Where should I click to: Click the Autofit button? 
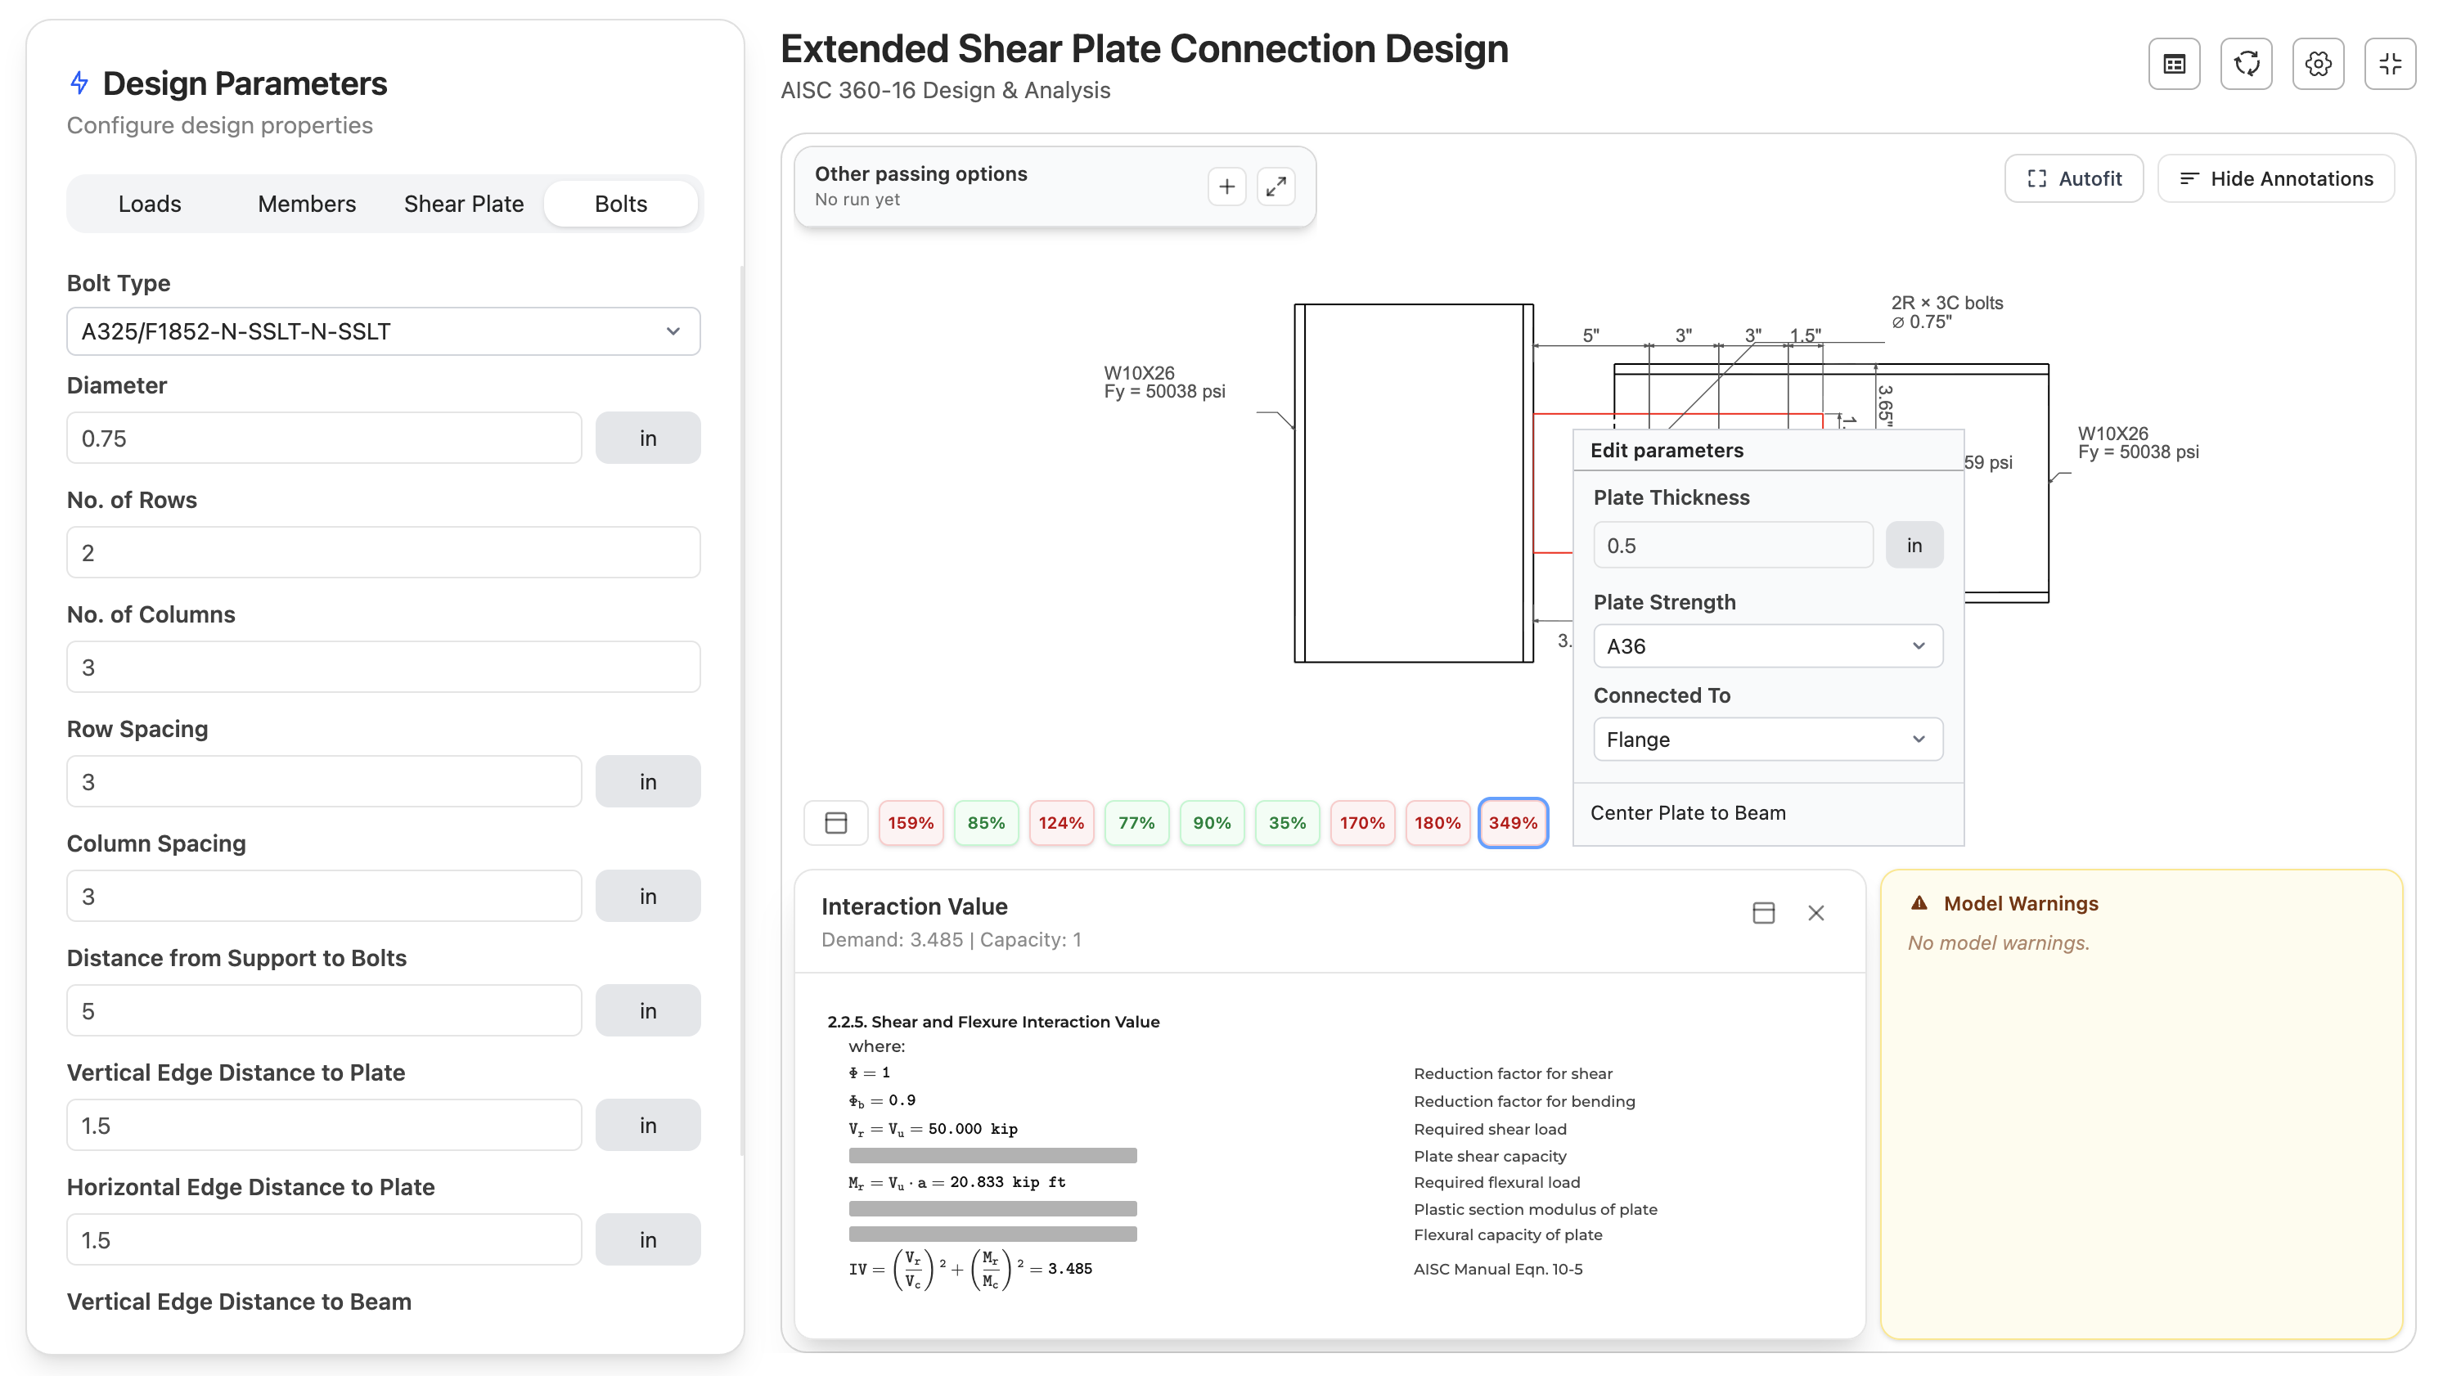[x=2073, y=178]
